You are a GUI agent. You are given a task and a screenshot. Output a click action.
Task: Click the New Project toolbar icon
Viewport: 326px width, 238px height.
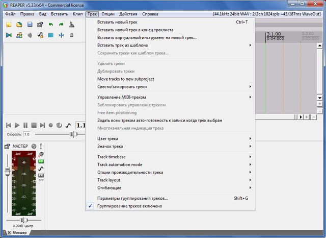9,25
